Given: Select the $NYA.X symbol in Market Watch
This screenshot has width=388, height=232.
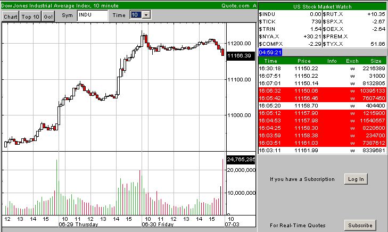Looking at the screenshot, I should 269,37.
